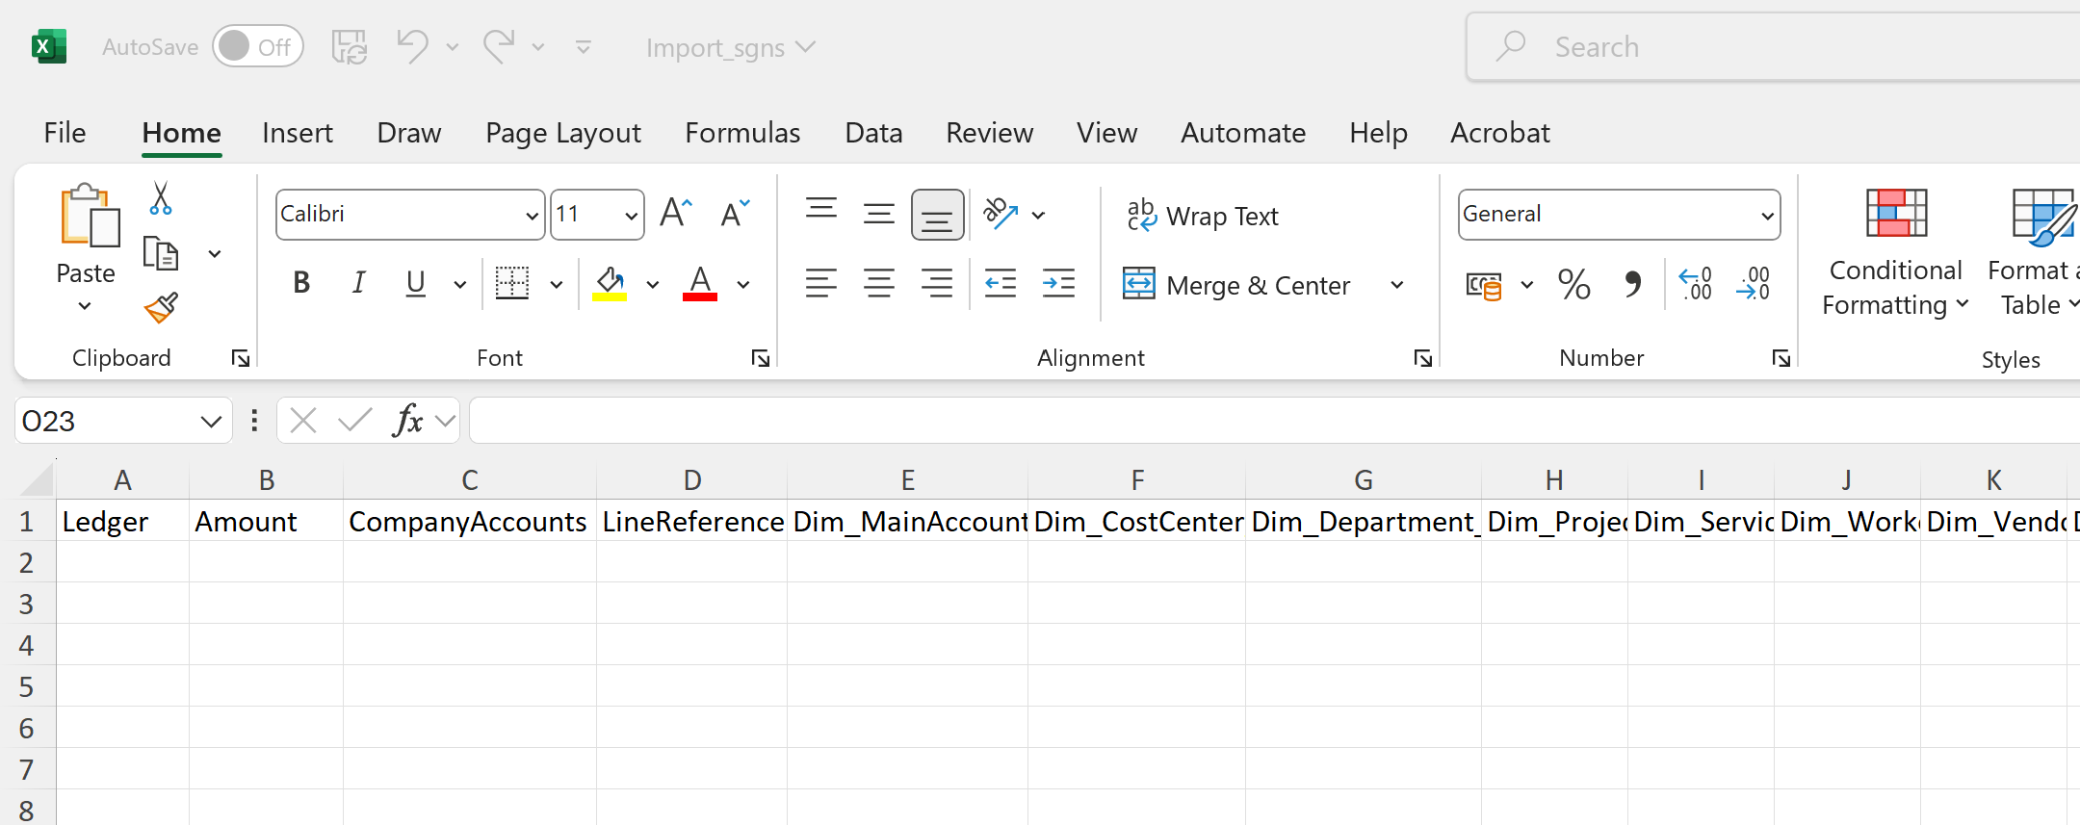
Task: Switch to the Review tab
Action: pos(989,133)
